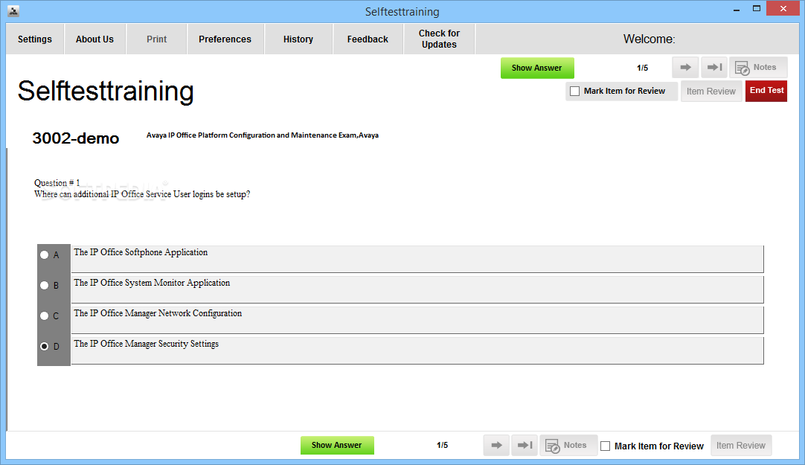
Task: Click the top next-question arrow icon
Action: [685, 67]
